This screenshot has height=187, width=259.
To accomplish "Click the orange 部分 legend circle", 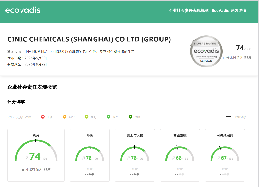I will coord(65,117).
